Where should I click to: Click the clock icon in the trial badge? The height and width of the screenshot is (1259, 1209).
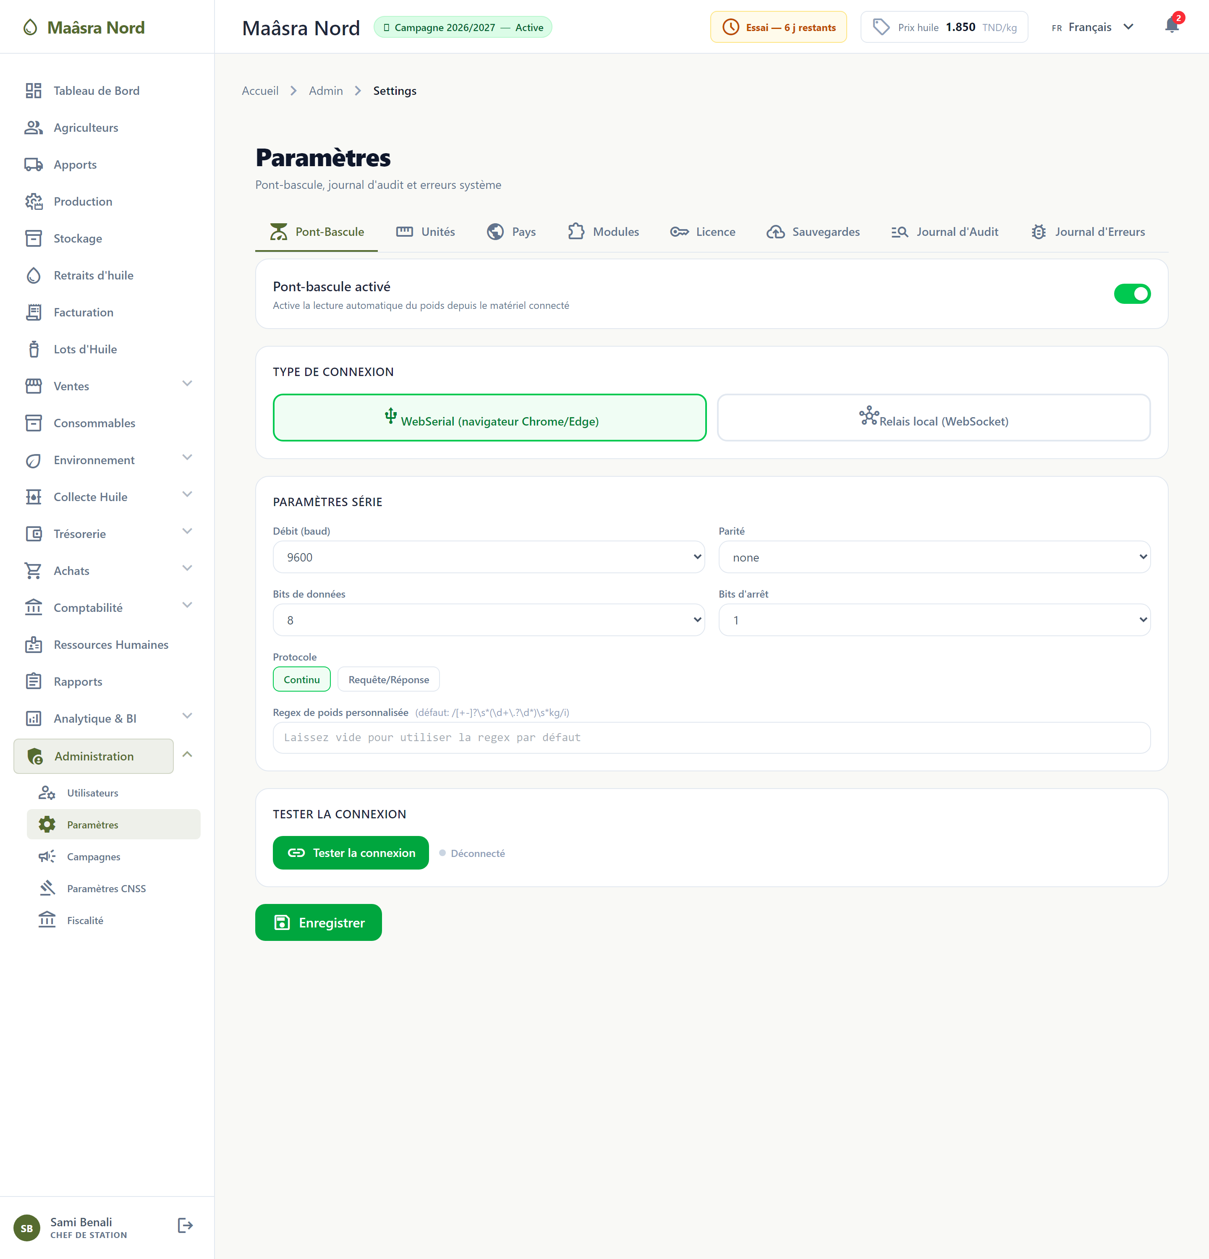pos(731,27)
